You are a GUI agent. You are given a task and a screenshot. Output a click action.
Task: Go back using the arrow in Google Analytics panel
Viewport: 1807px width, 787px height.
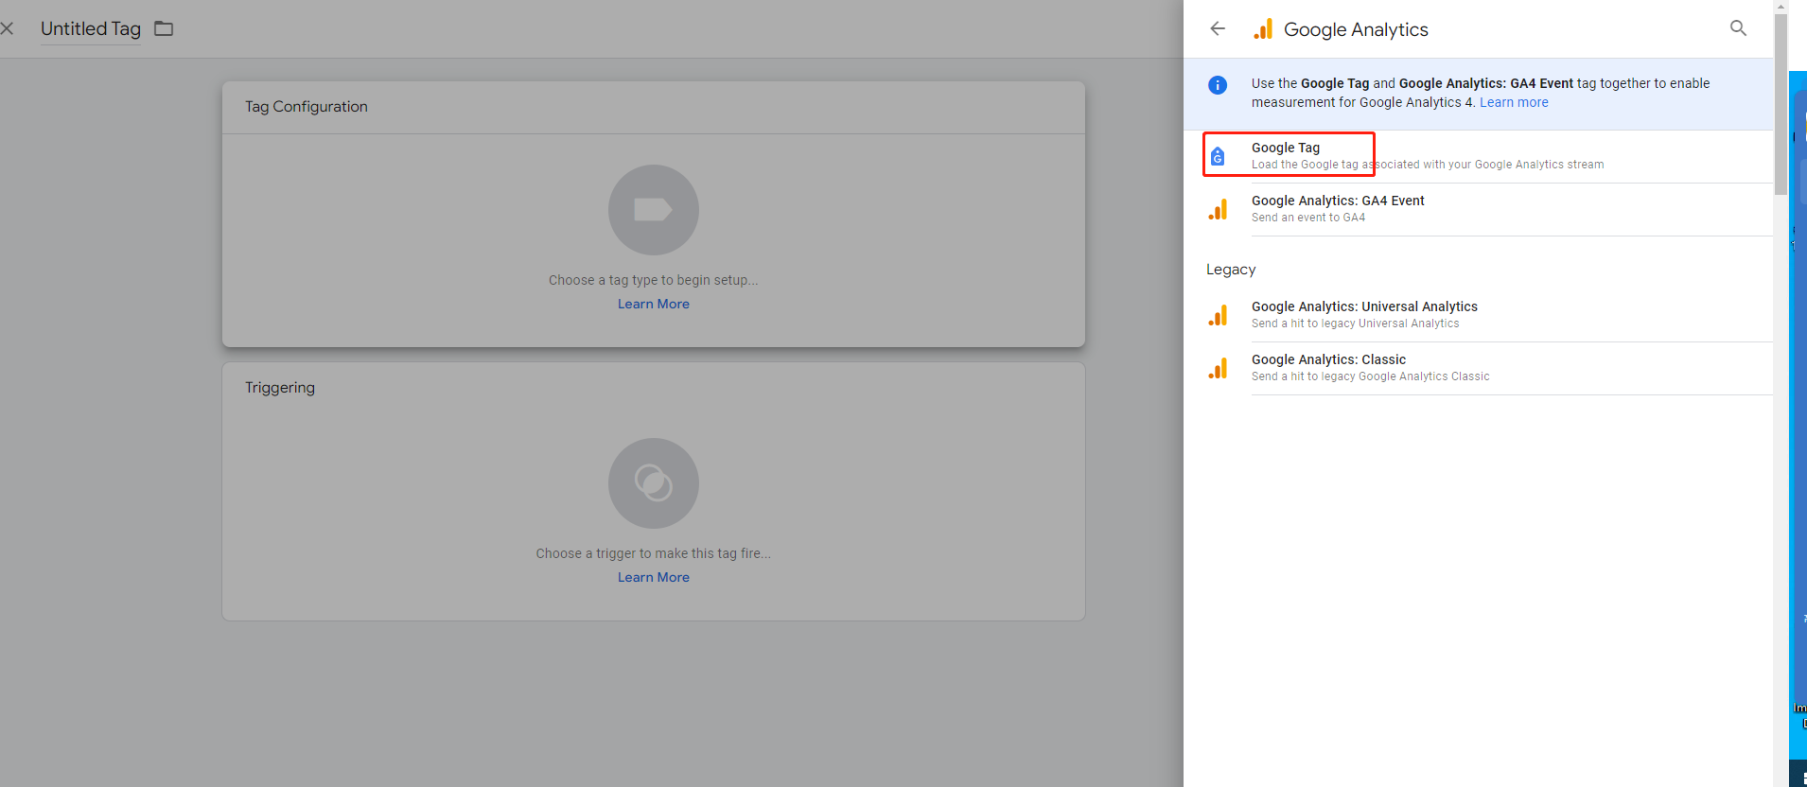1218,28
